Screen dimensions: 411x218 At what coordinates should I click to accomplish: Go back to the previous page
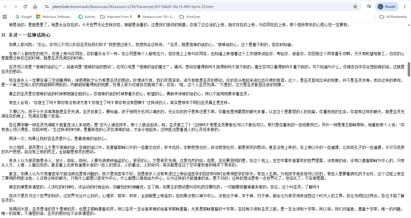click(5, 7)
